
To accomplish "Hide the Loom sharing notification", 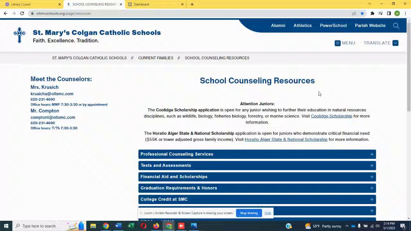I will pyautogui.click(x=267, y=213).
